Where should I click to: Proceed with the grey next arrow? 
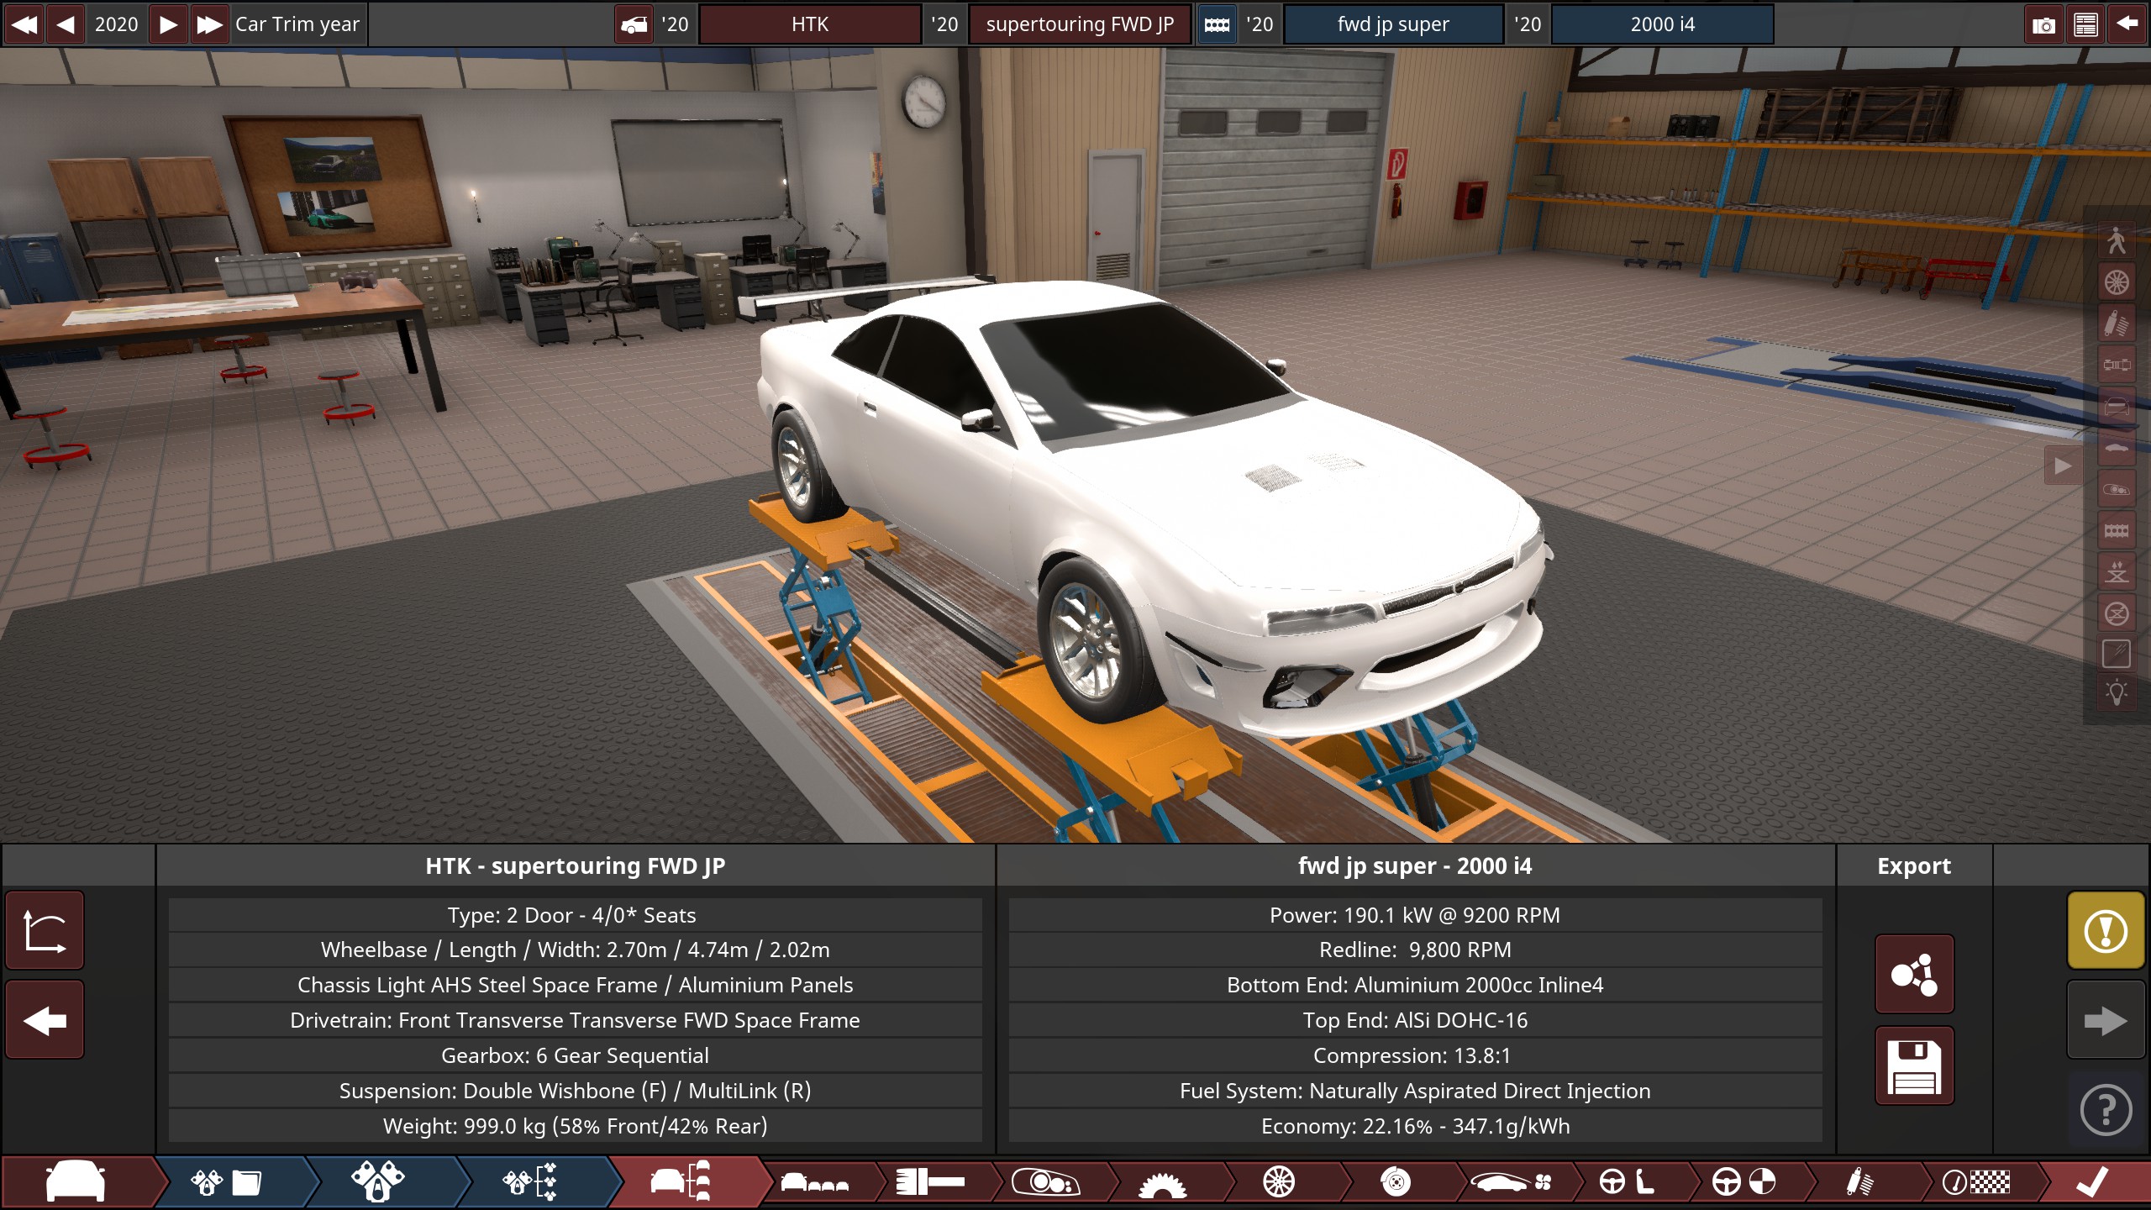2105,1020
